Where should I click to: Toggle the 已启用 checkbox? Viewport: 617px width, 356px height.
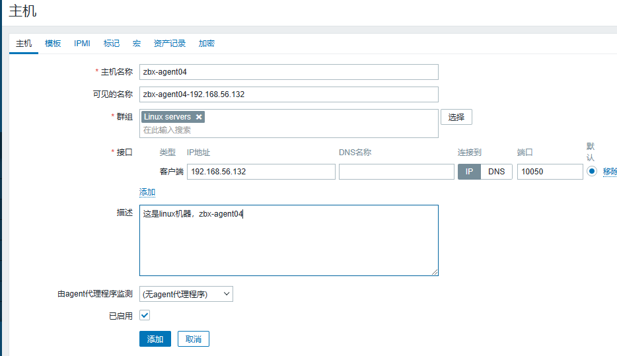pyautogui.click(x=145, y=316)
